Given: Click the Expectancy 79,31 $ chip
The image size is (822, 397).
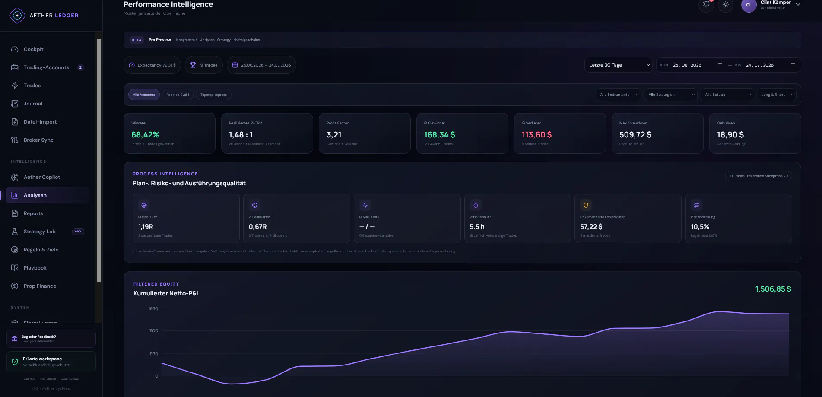Looking at the screenshot, I should pos(152,65).
